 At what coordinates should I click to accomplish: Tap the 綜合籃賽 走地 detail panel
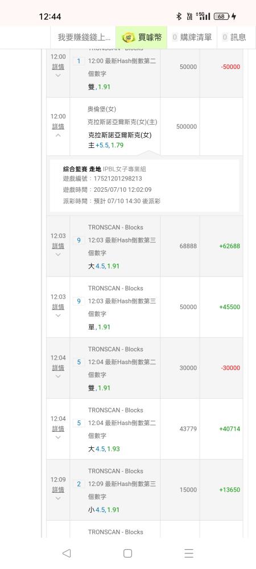click(144, 185)
